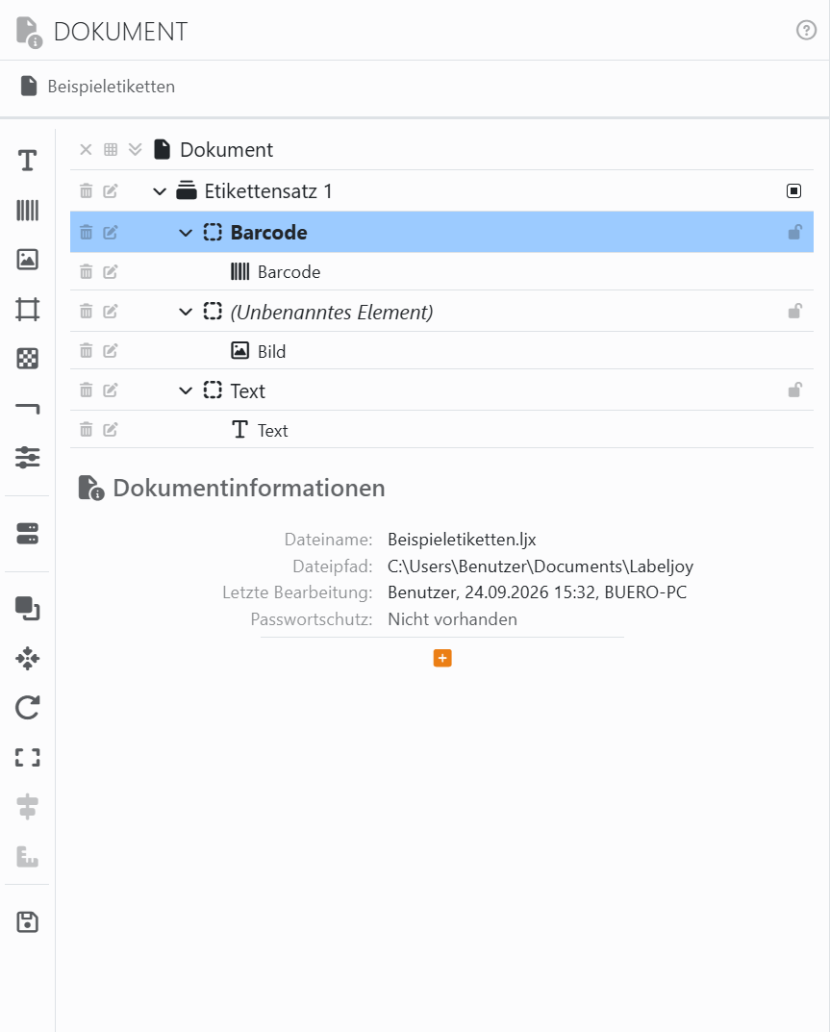Select the crop frame tool

(27, 309)
